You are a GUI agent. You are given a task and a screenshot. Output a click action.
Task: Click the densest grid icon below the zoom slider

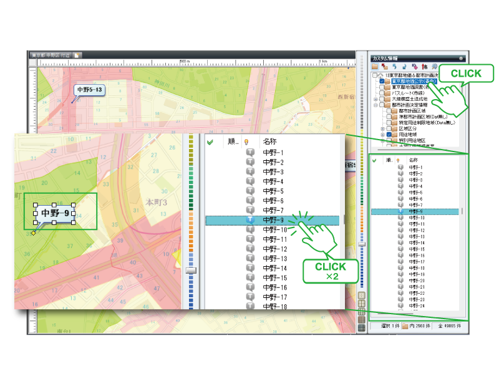[362, 328]
